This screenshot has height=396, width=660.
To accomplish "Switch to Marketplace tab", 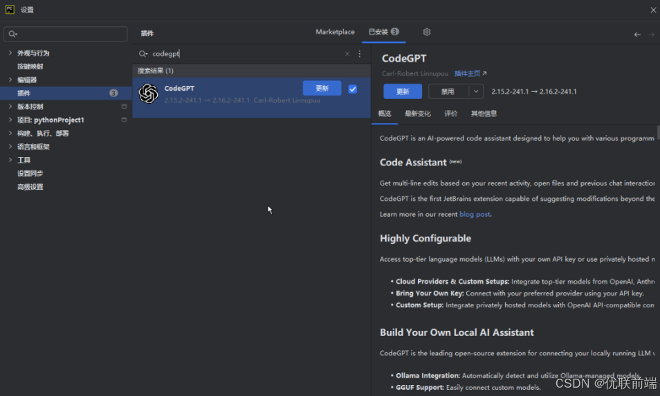I will coord(335,32).
